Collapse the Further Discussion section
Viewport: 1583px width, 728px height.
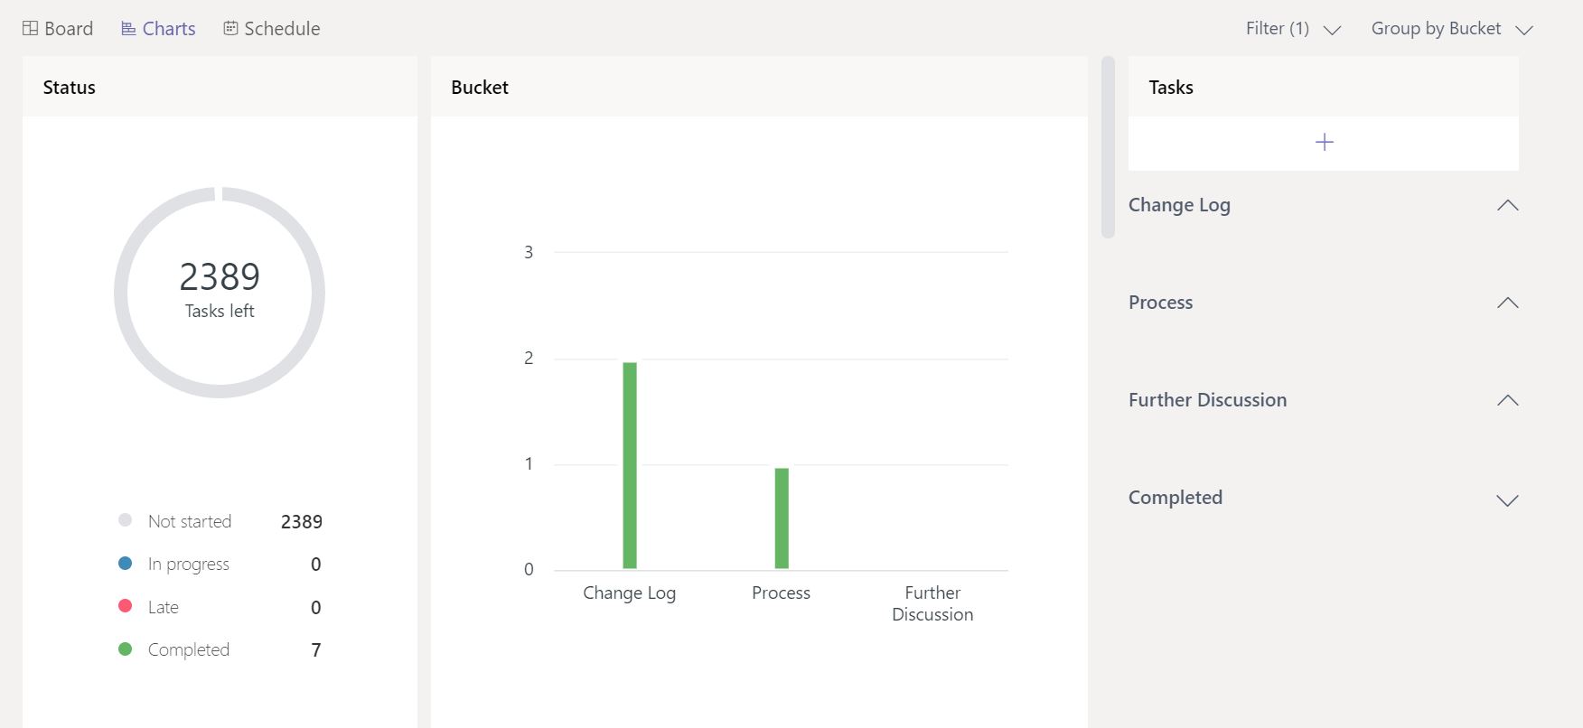click(1507, 401)
